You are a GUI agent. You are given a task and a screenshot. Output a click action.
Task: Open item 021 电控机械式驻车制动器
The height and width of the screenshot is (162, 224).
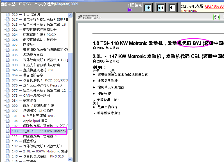coord(34,30)
